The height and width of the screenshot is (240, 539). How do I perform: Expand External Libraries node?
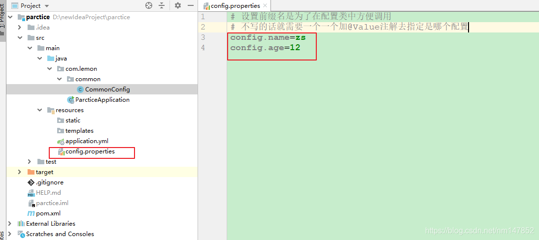pos(10,223)
